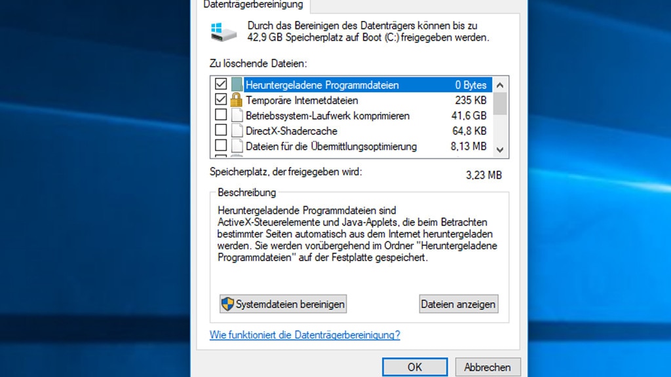
Task: Click the disk cleanup drive icon in the header
Action: 224,31
